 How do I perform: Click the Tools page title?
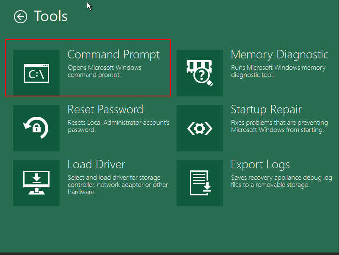51,16
